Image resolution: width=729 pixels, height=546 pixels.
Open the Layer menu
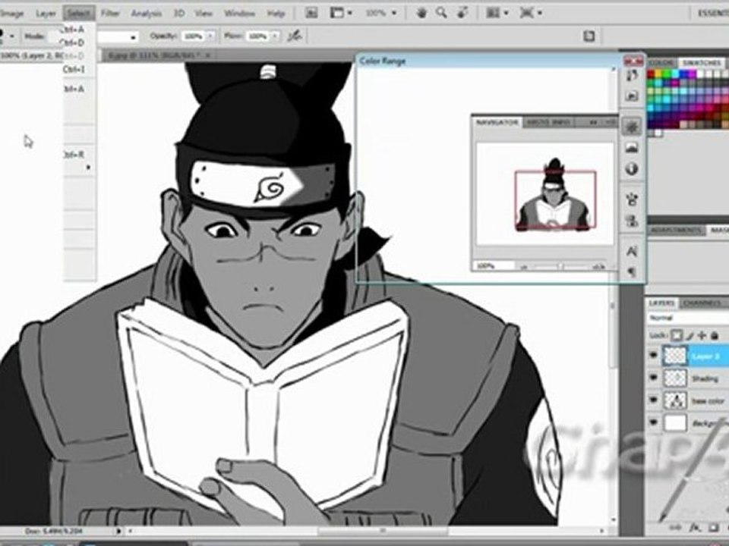click(46, 14)
